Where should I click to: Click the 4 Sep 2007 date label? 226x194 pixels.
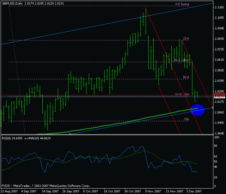coord(29,191)
